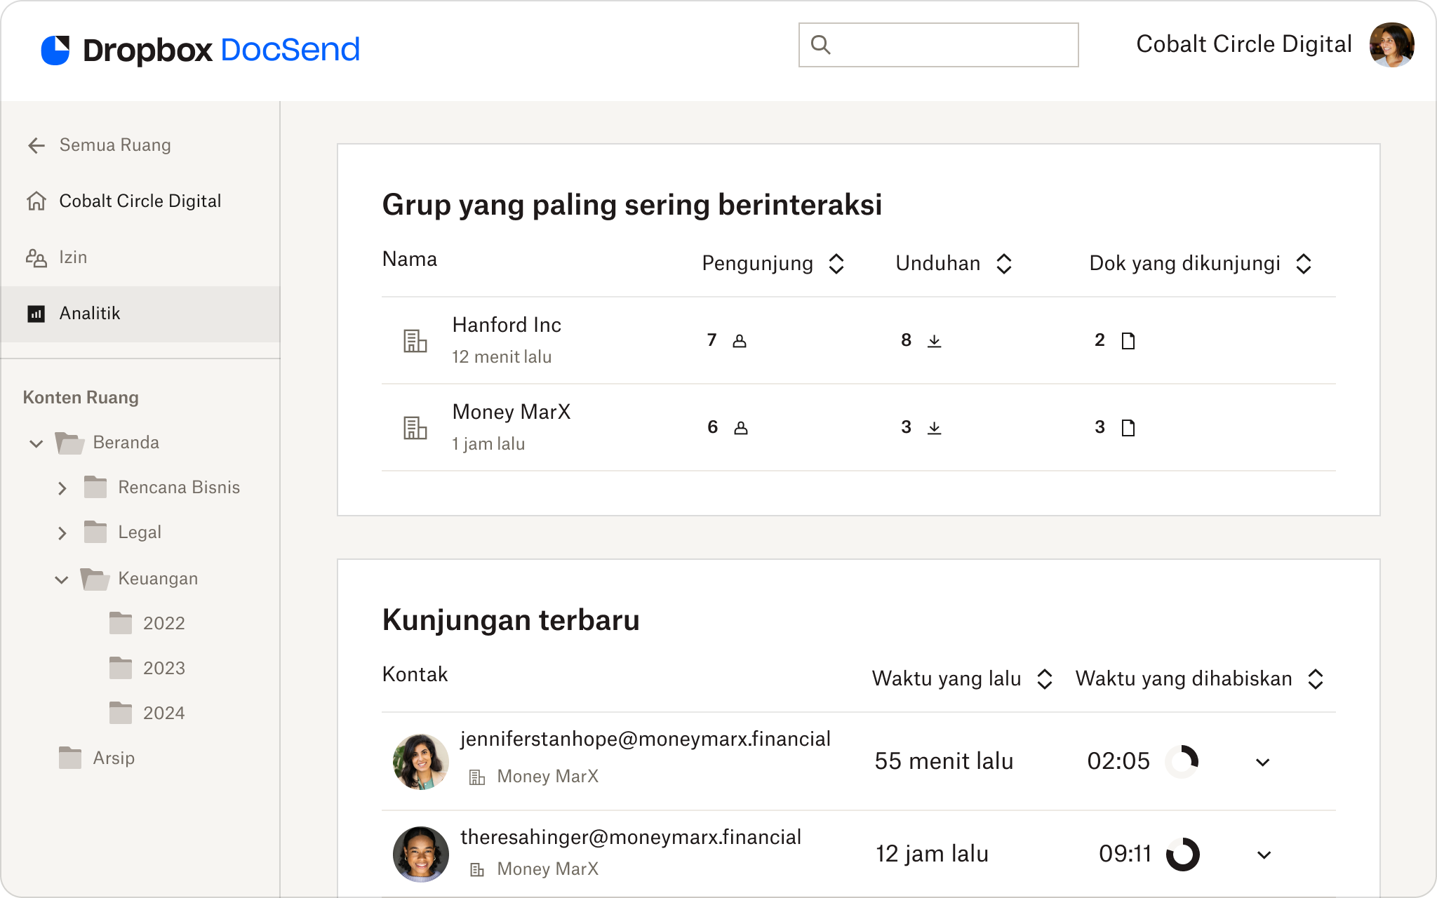The image size is (1437, 898).
Task: Click the Money MarX building icon in groups table
Action: pos(415,428)
